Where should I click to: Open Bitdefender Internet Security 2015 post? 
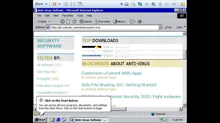[146, 96]
